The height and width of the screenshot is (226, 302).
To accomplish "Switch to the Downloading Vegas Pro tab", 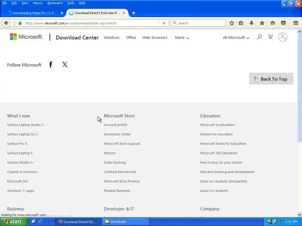I will [x=35, y=13].
